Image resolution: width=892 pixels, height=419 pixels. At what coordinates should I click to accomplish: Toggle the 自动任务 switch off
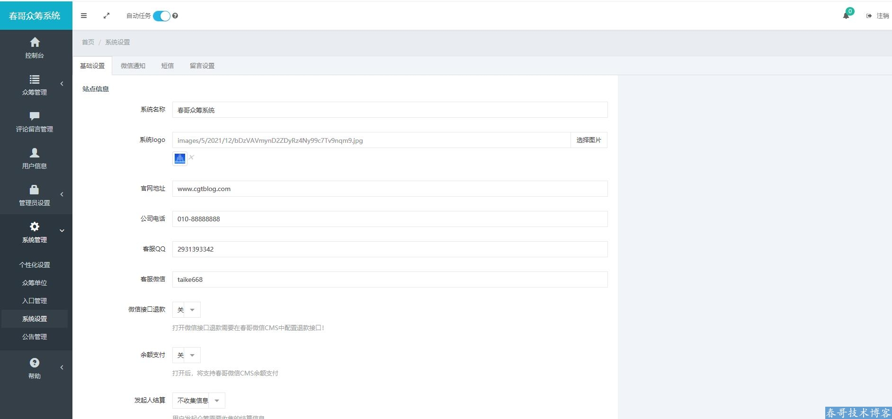(x=161, y=16)
